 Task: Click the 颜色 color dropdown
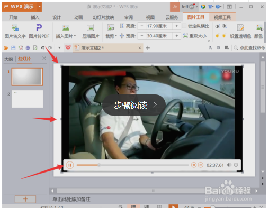pyautogui.click(x=258, y=32)
